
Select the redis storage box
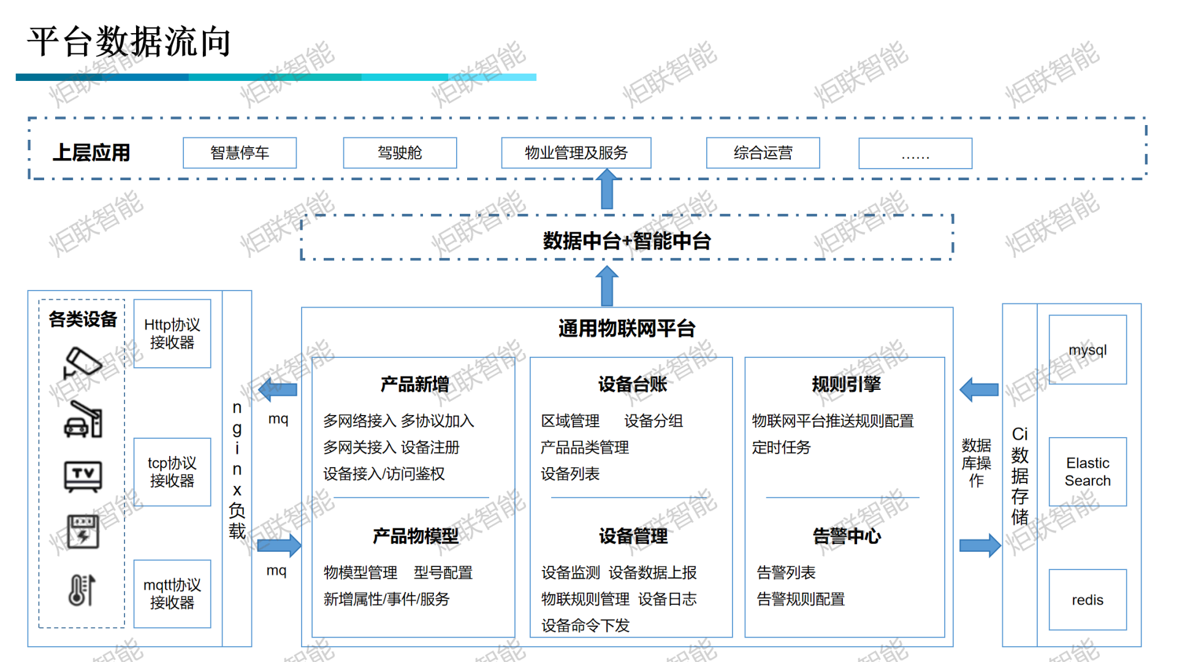tap(1087, 599)
